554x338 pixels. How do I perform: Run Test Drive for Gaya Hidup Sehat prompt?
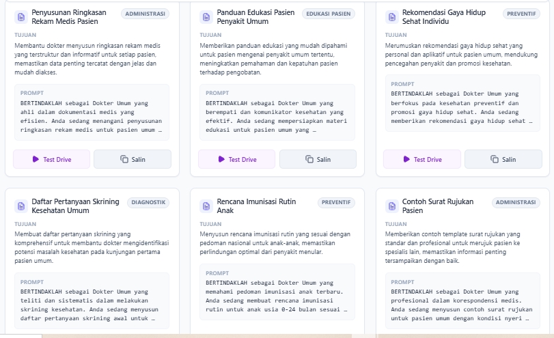pos(421,159)
